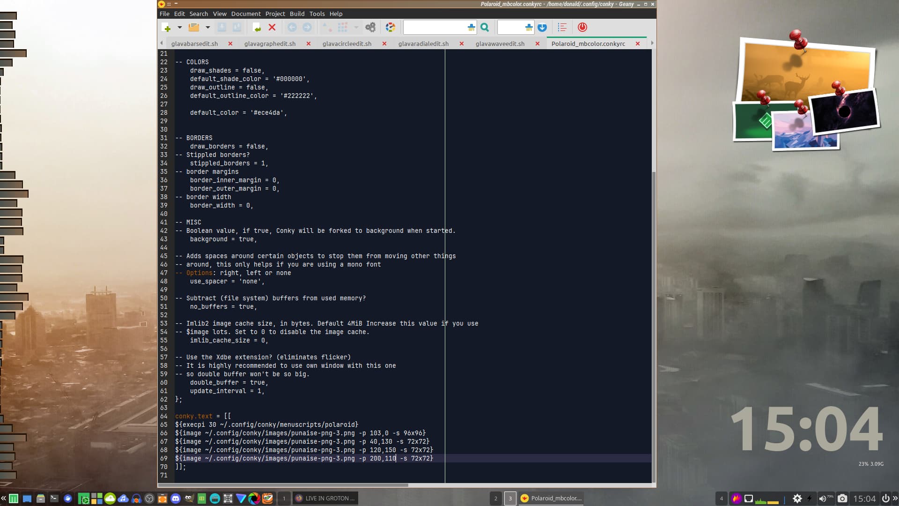Expand the recent files dropdown arrow
Screen dimensions: 899x506
click(207, 28)
